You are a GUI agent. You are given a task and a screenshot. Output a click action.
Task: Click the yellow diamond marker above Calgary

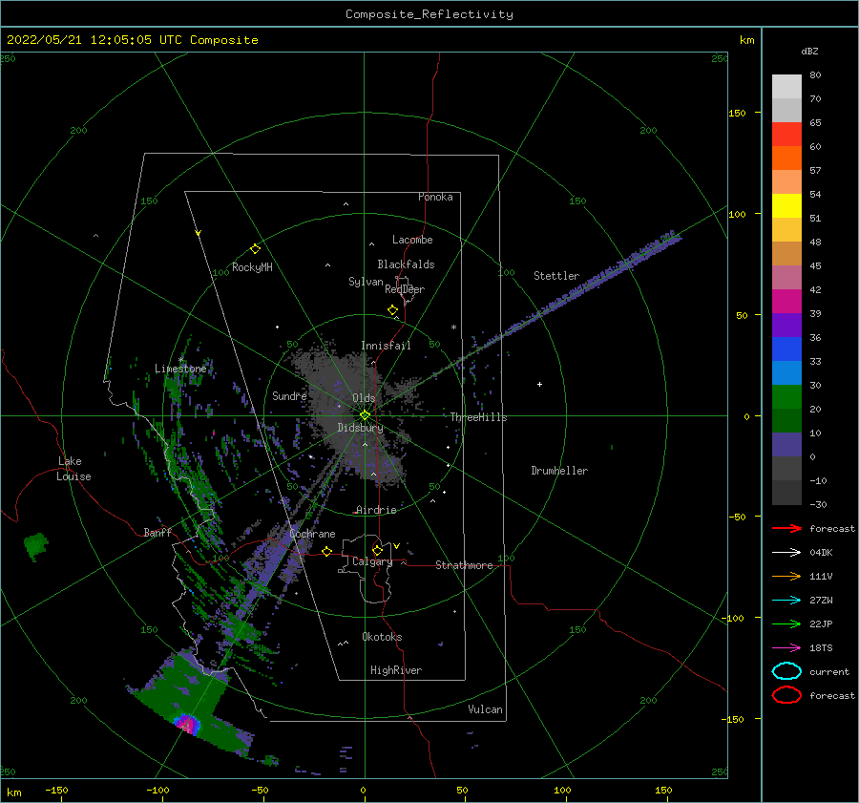(x=377, y=550)
